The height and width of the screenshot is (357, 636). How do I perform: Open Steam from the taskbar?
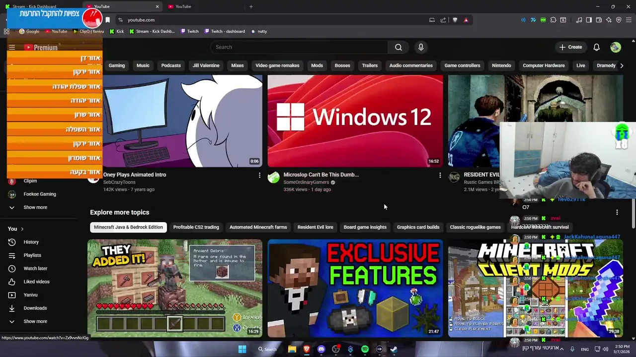pos(394,349)
